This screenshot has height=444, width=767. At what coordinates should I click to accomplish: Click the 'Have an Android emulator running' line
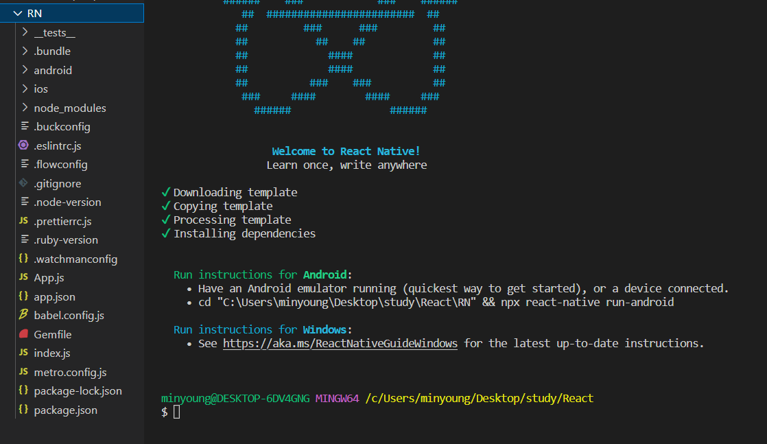point(463,288)
